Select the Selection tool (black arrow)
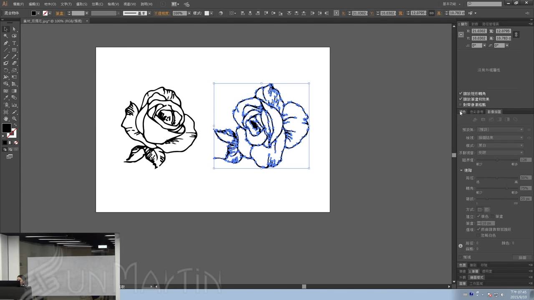 [x=6, y=29]
